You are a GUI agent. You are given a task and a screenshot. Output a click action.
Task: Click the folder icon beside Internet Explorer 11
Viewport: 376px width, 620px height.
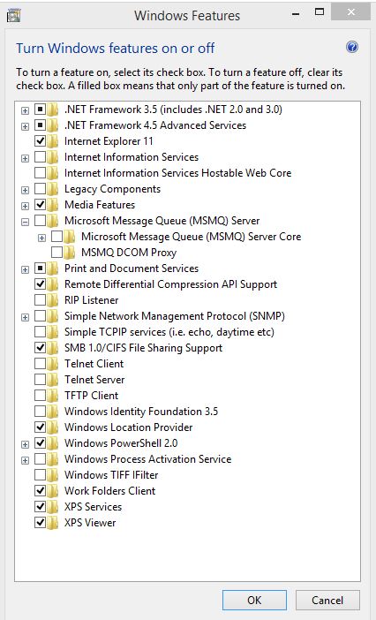pyautogui.click(x=53, y=141)
